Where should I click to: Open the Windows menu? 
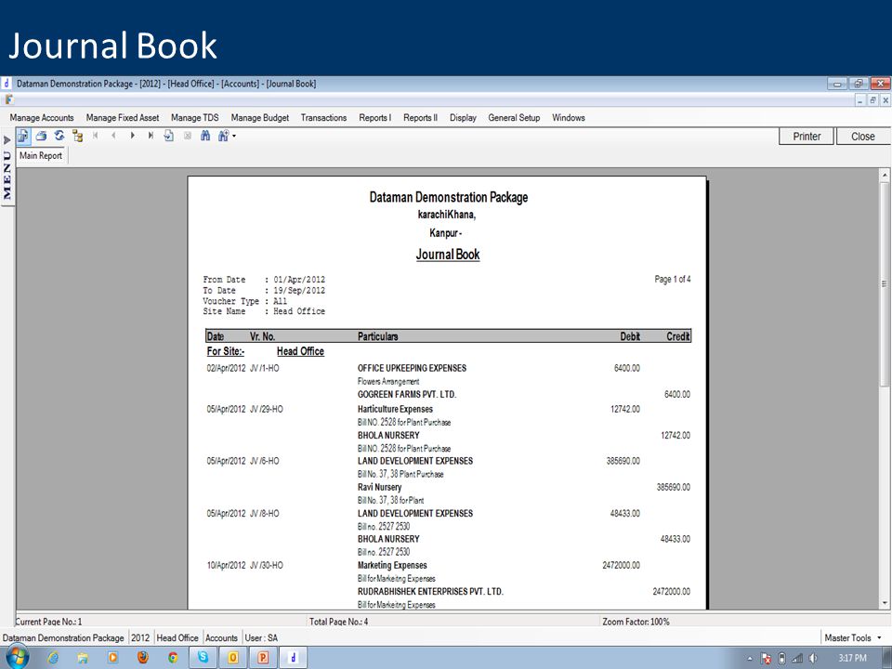click(569, 118)
